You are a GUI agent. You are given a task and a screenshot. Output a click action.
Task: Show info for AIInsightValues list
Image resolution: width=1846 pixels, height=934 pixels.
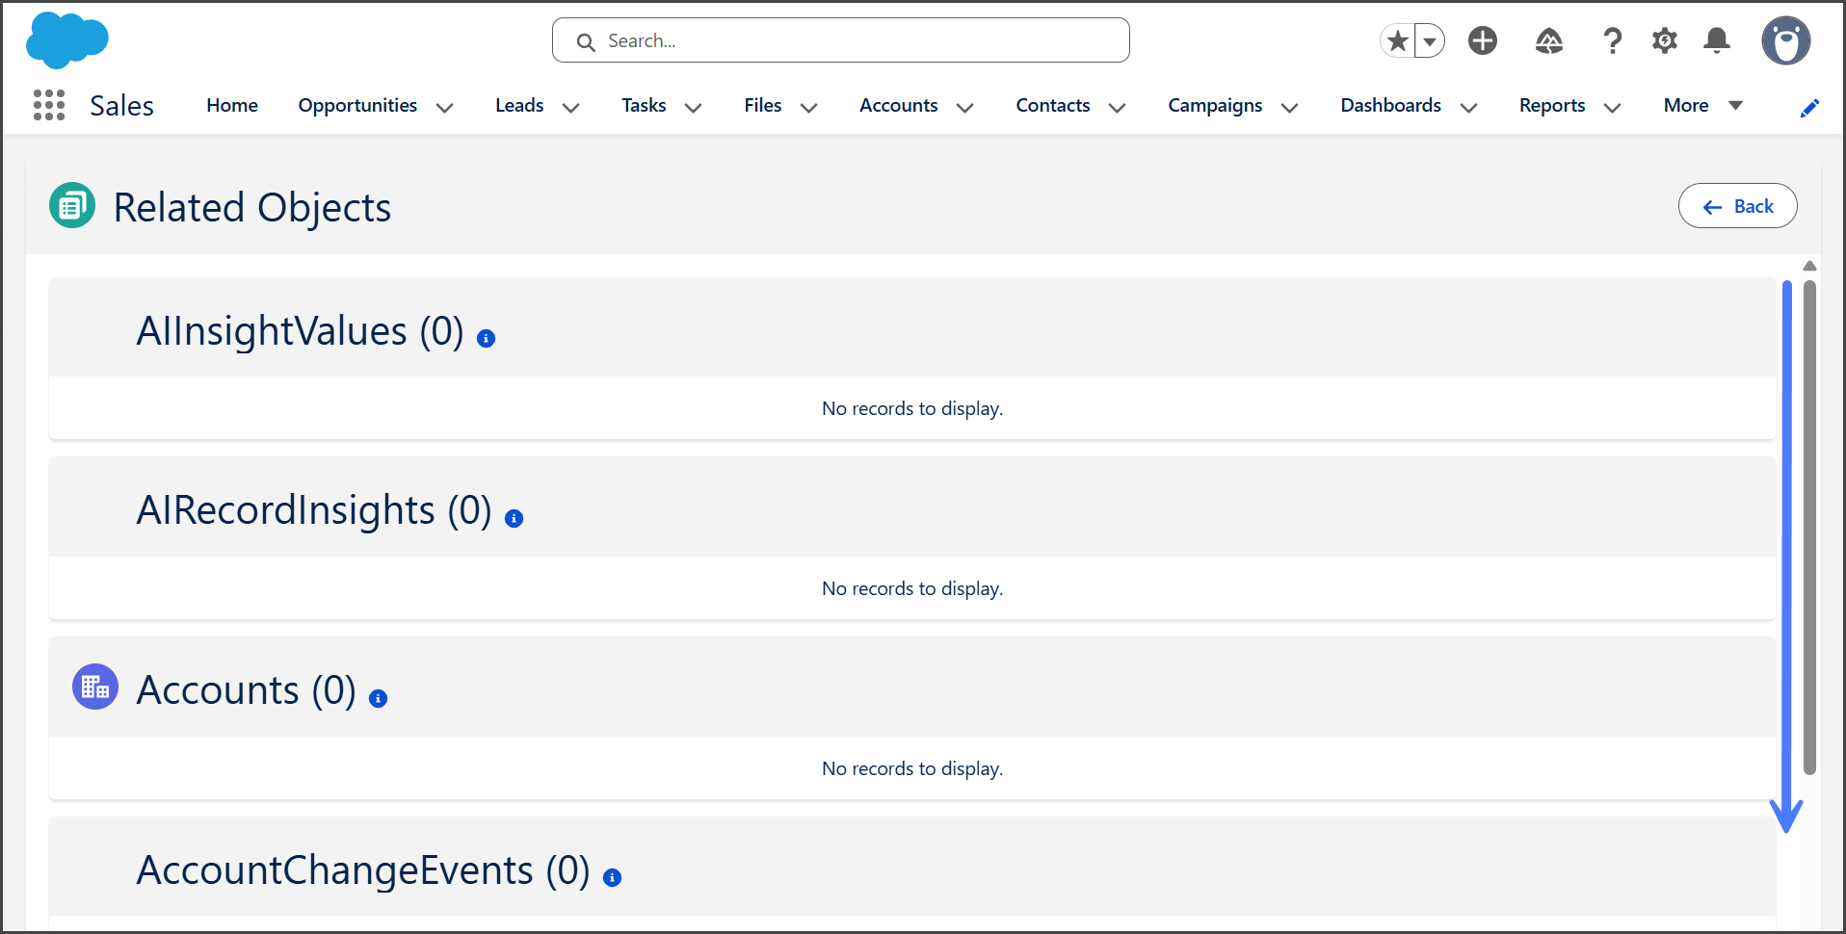pos(487,338)
